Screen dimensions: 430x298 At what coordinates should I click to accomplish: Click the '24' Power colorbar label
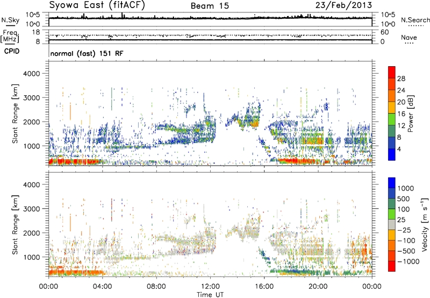pos(401,90)
